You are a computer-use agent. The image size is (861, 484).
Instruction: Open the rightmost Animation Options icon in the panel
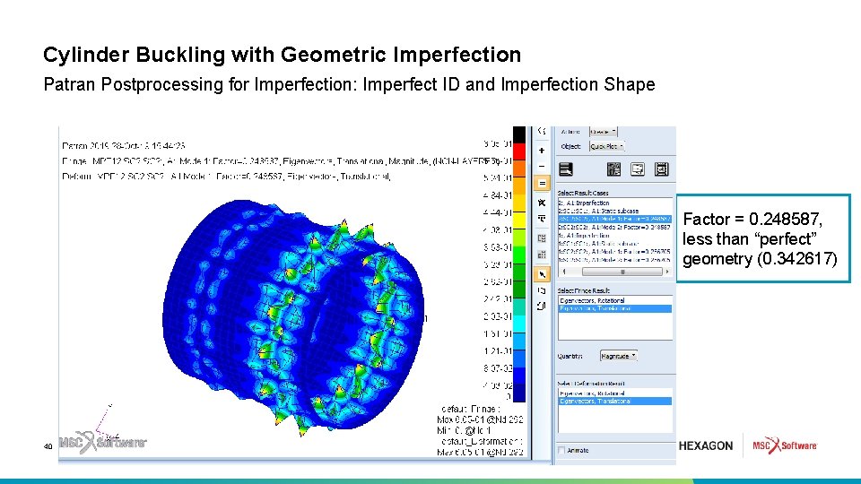662,169
